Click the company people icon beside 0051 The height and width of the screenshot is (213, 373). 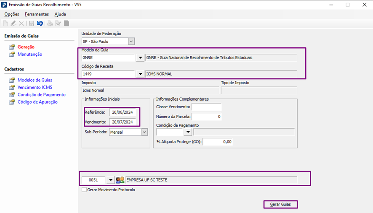(120, 180)
